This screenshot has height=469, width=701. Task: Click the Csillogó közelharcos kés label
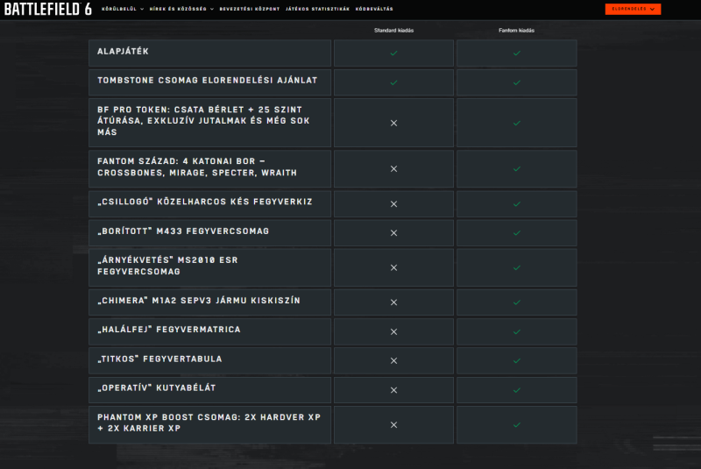click(205, 202)
